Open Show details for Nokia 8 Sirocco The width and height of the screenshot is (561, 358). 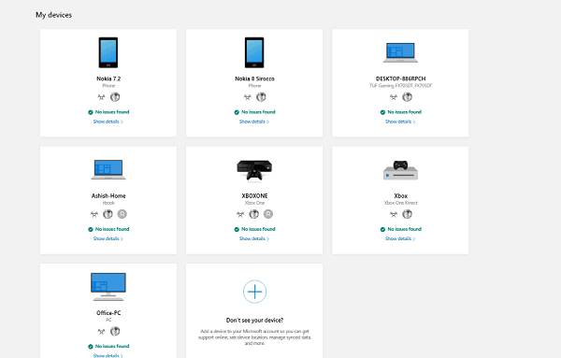point(254,122)
